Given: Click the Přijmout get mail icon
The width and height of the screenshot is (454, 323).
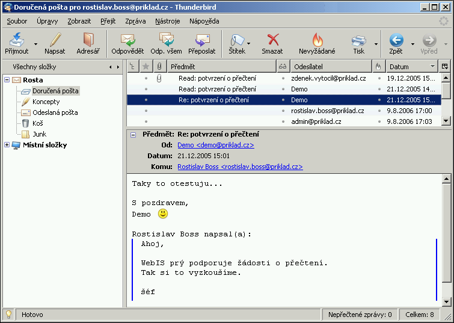Looking at the screenshot, I should pos(17,40).
